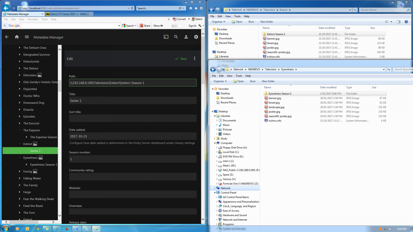Open the Emby hamburger menu
Screen dimensions: 413x232
pyautogui.click(x=27, y=37)
